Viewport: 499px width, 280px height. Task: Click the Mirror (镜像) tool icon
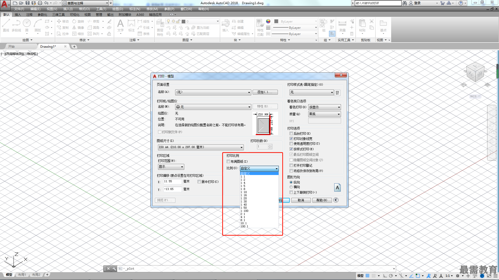(x=74, y=27)
